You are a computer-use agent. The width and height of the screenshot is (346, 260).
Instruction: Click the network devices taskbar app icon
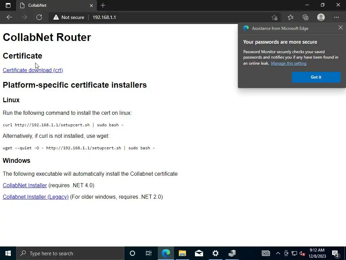[232, 253]
